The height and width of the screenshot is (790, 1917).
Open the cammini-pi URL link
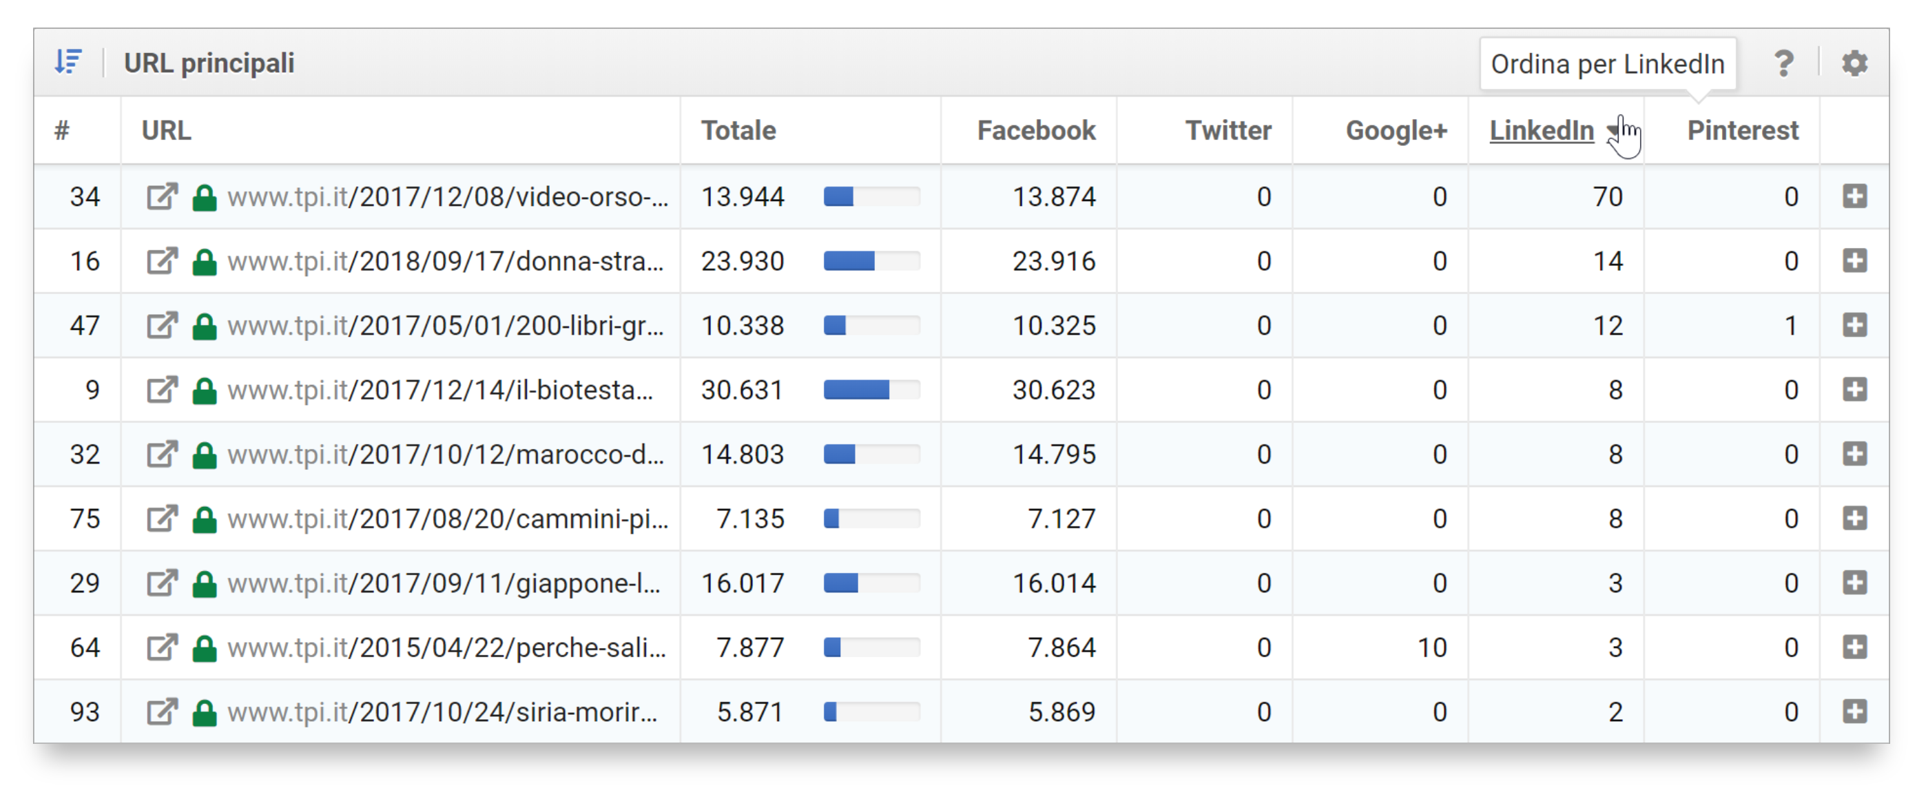[x=447, y=519]
